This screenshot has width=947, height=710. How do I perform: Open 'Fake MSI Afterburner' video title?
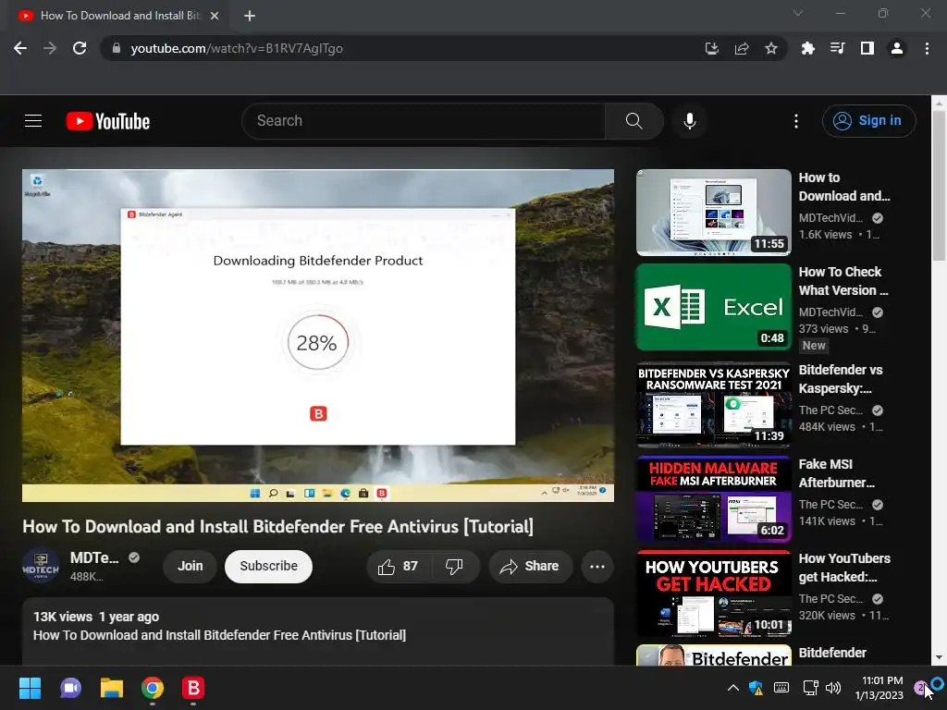(836, 473)
